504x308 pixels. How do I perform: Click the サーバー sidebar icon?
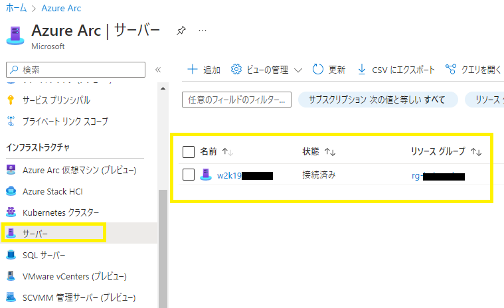point(11,233)
